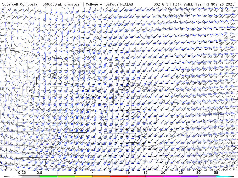238x178 pixels.
Task: Click the colorbar value label 2
Action: 75,173
